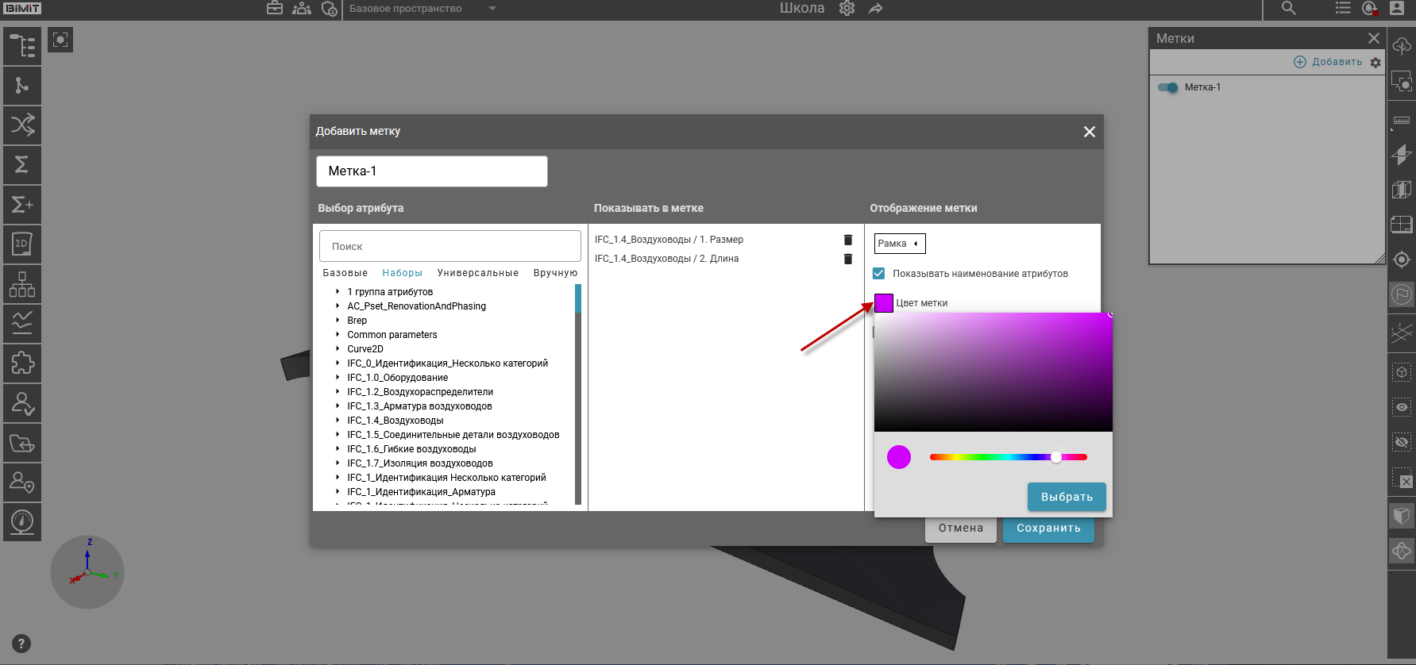
Task: Expand the IFC_1.4_Воздуховоды attribute group
Action: pyautogui.click(x=338, y=421)
